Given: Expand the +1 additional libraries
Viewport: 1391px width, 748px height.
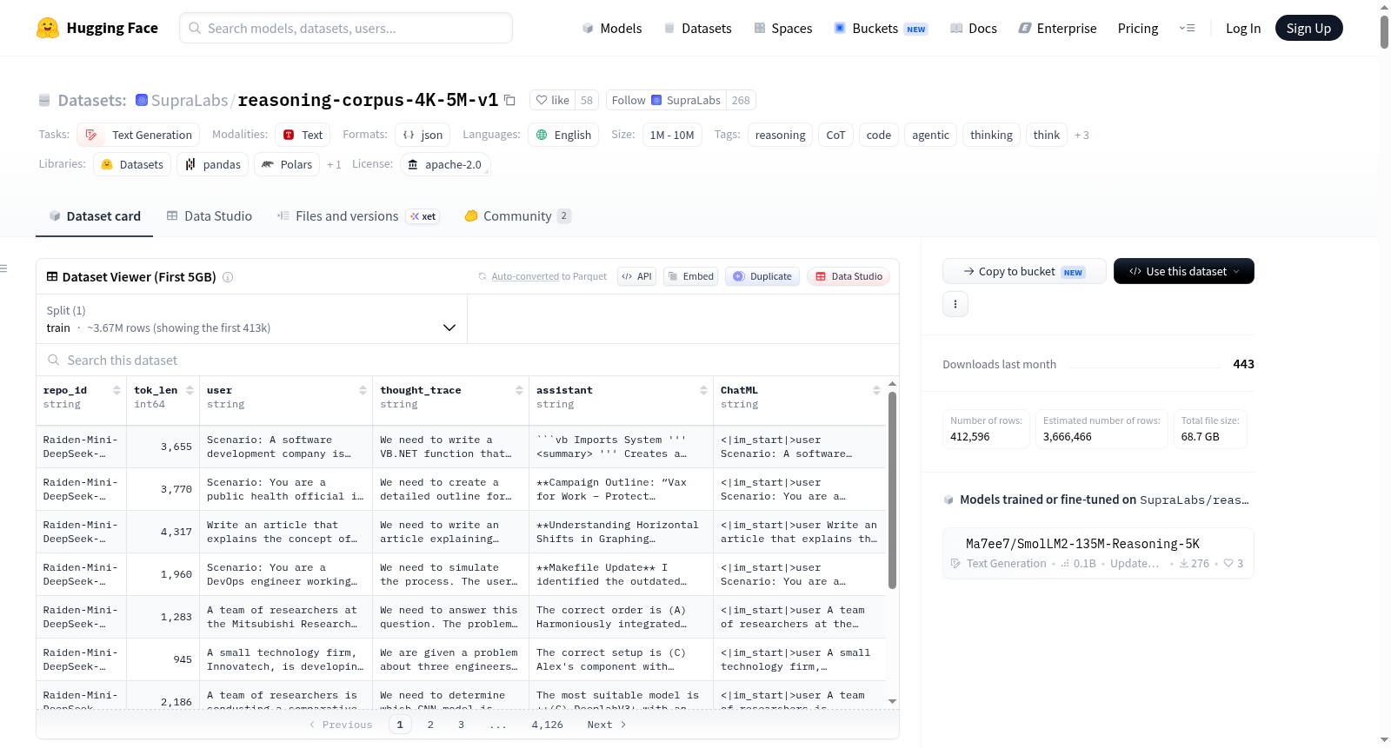Looking at the screenshot, I should pyautogui.click(x=334, y=164).
